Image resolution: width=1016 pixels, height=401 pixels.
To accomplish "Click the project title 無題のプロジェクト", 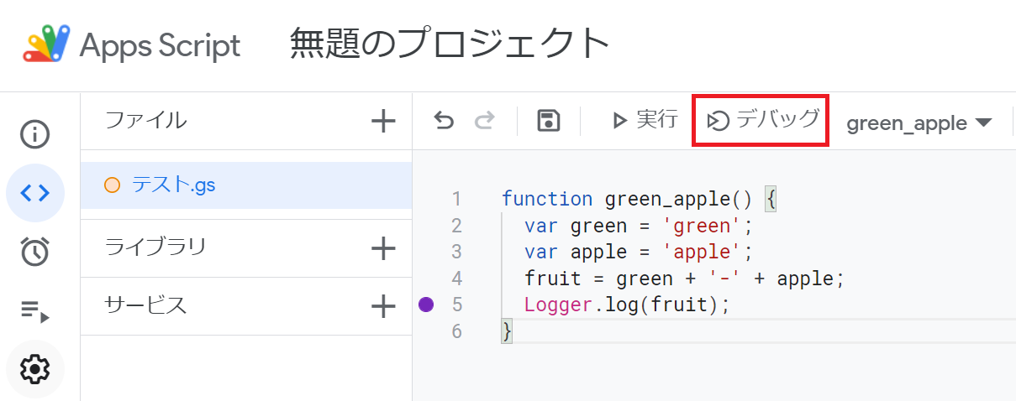I will 450,43.
